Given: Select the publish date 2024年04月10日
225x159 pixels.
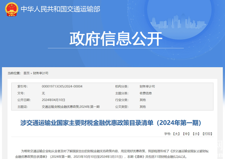Looking at the screenshot, I should click(x=53, y=100).
